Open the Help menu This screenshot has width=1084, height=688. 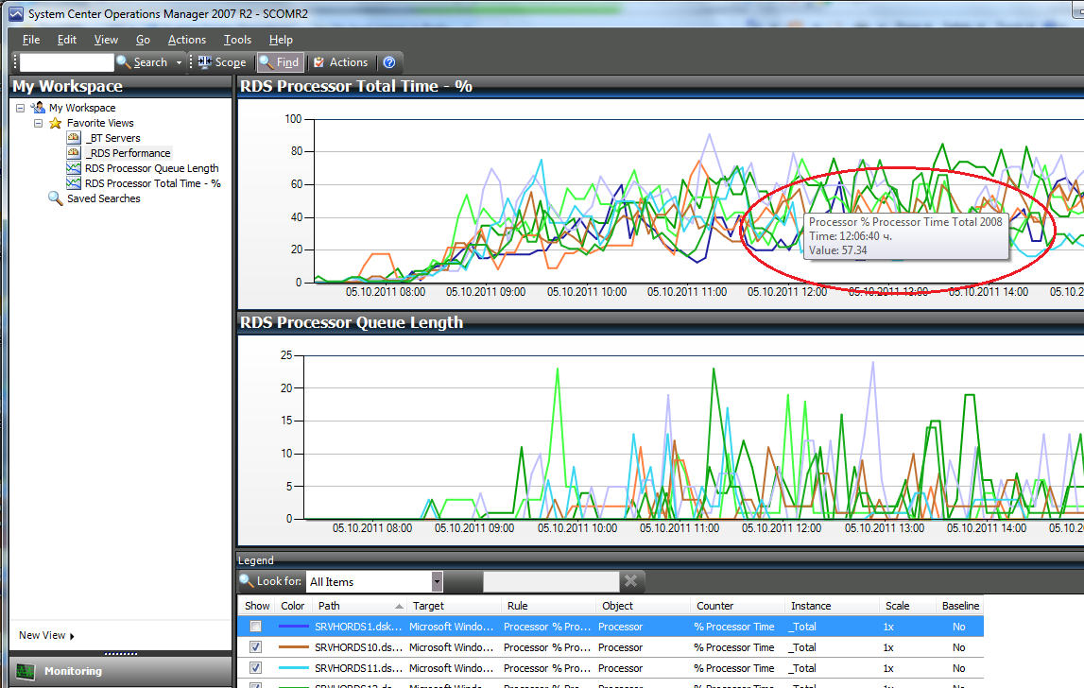[x=281, y=40]
